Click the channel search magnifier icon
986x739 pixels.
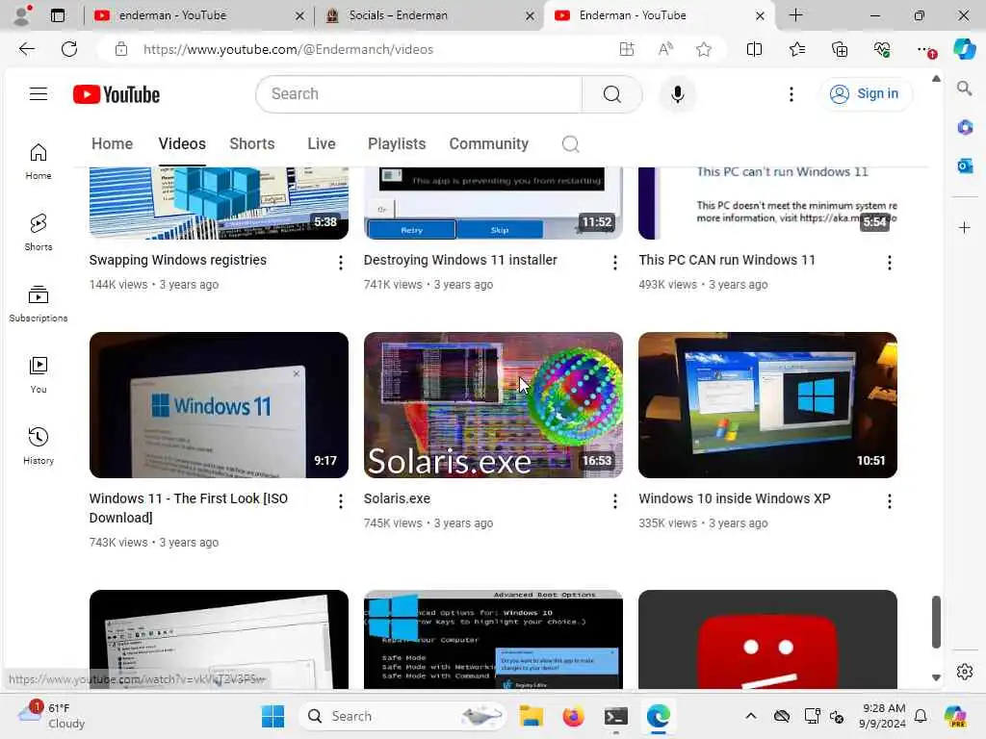570,144
